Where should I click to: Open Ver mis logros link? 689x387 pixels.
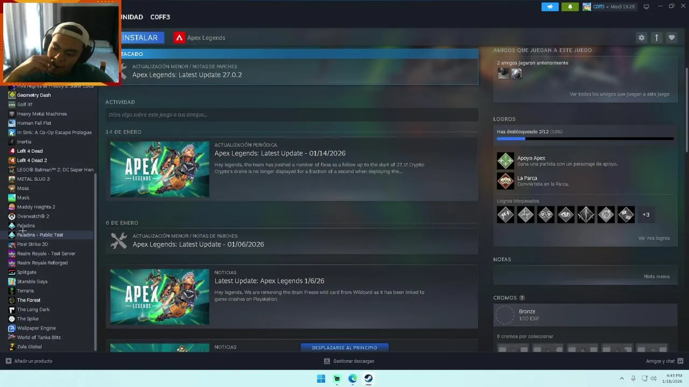[653, 238]
